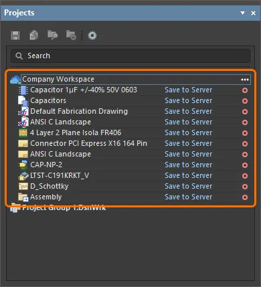Click the Save active document toolbar icon
The width and height of the screenshot is (261, 287).
pyautogui.click(x=15, y=35)
